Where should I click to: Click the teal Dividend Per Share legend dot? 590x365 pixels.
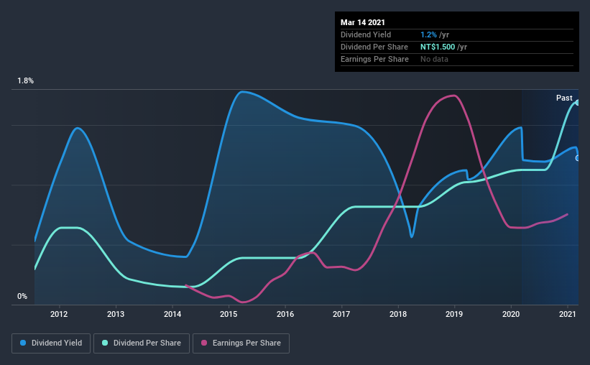(105, 343)
